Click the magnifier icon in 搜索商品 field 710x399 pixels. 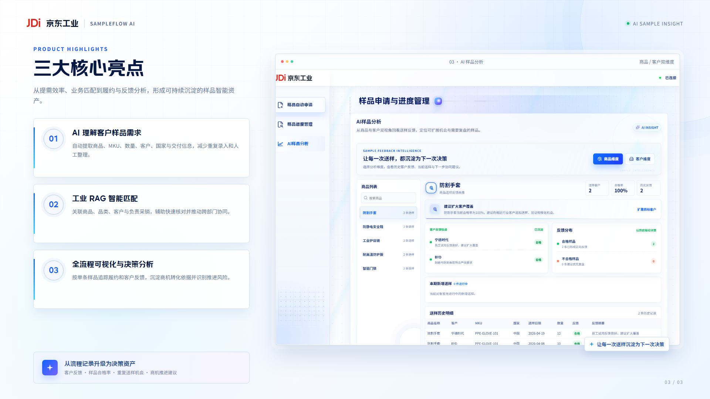click(366, 198)
